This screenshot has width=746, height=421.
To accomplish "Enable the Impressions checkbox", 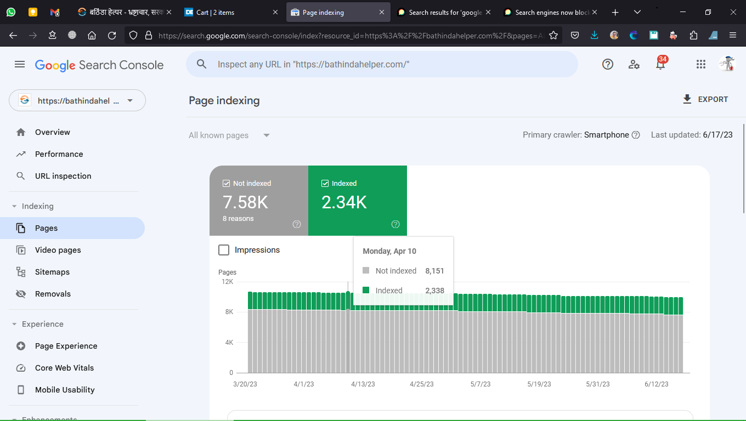I will [224, 250].
